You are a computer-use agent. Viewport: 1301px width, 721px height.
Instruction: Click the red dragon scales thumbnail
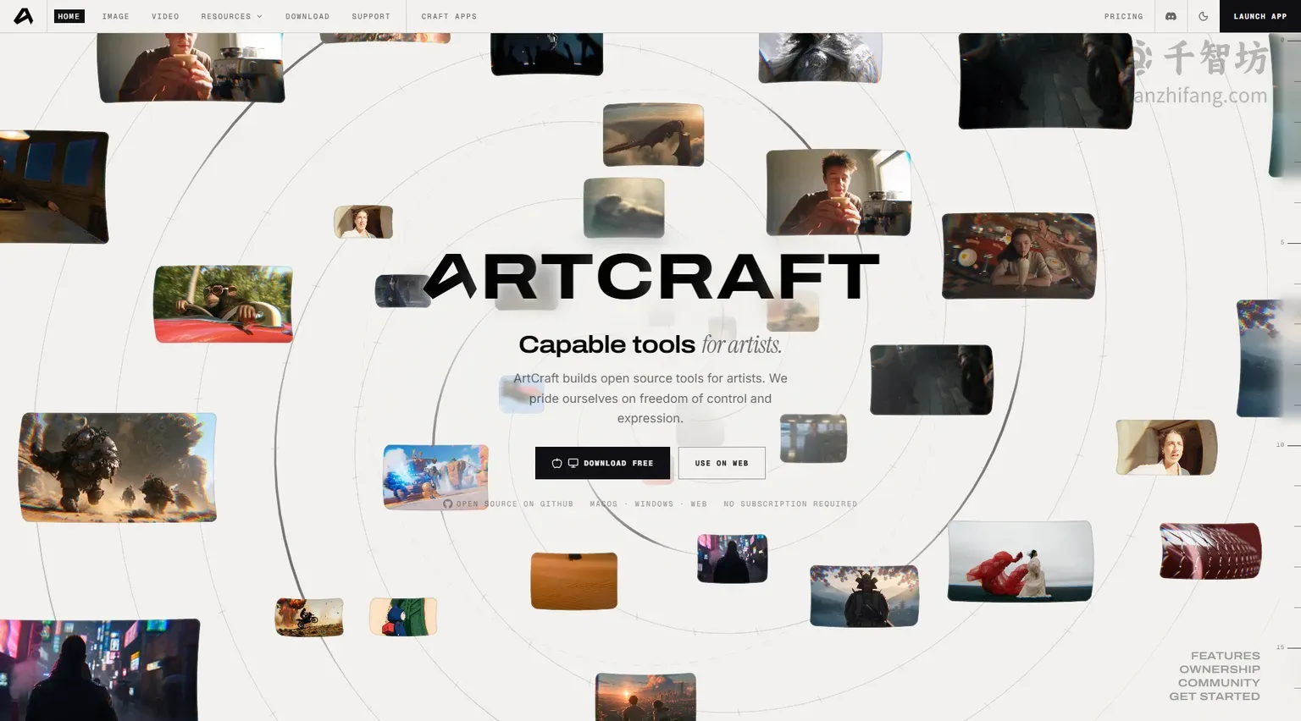pyautogui.click(x=1210, y=551)
